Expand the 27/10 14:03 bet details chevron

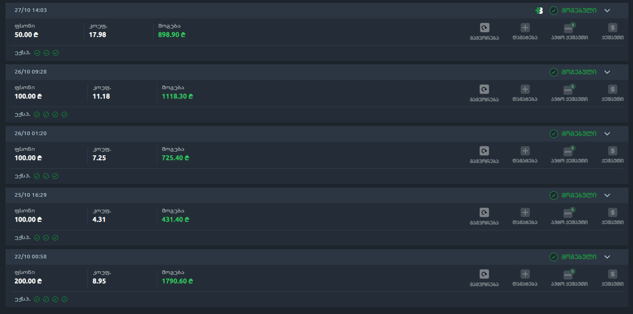click(607, 11)
